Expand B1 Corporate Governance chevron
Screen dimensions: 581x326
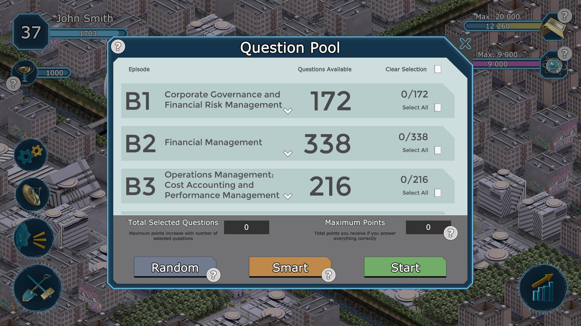coord(288,111)
